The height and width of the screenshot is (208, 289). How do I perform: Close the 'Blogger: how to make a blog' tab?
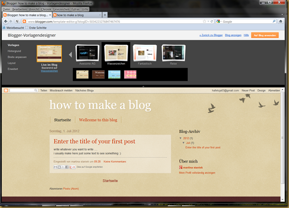(50, 15)
